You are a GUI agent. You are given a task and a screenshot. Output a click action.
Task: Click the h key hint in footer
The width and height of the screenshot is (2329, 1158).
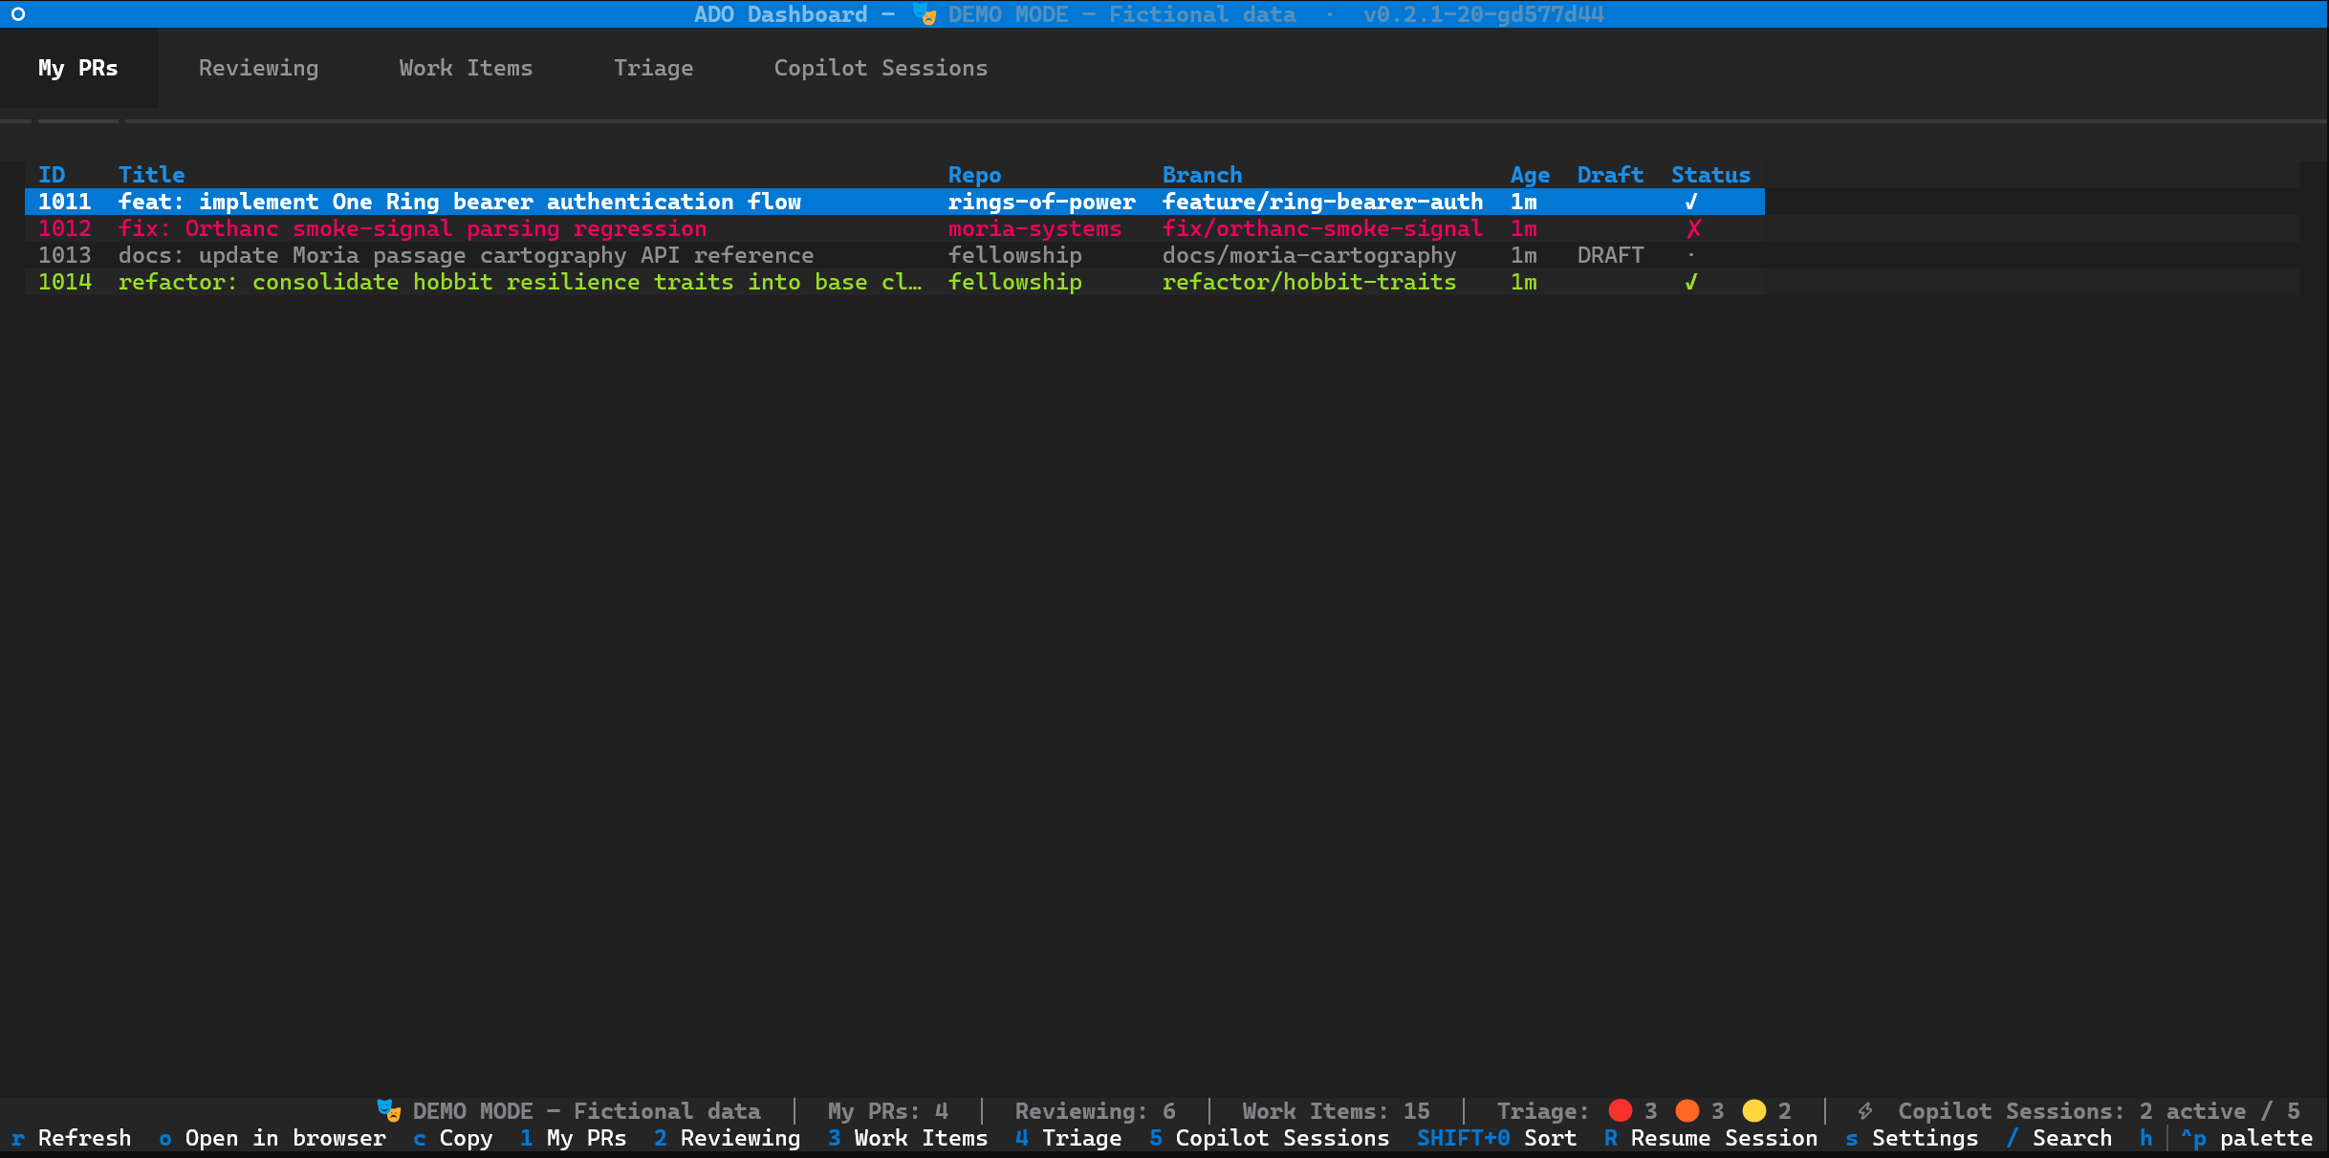(2146, 1138)
